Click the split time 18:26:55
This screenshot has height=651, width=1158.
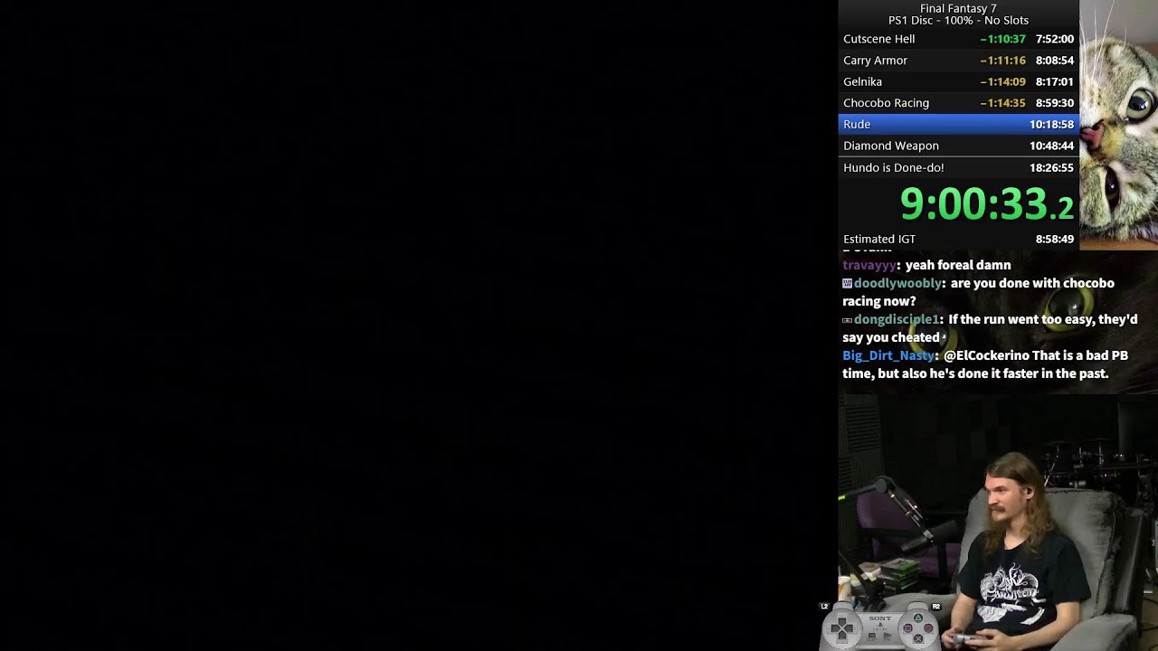coord(1051,167)
